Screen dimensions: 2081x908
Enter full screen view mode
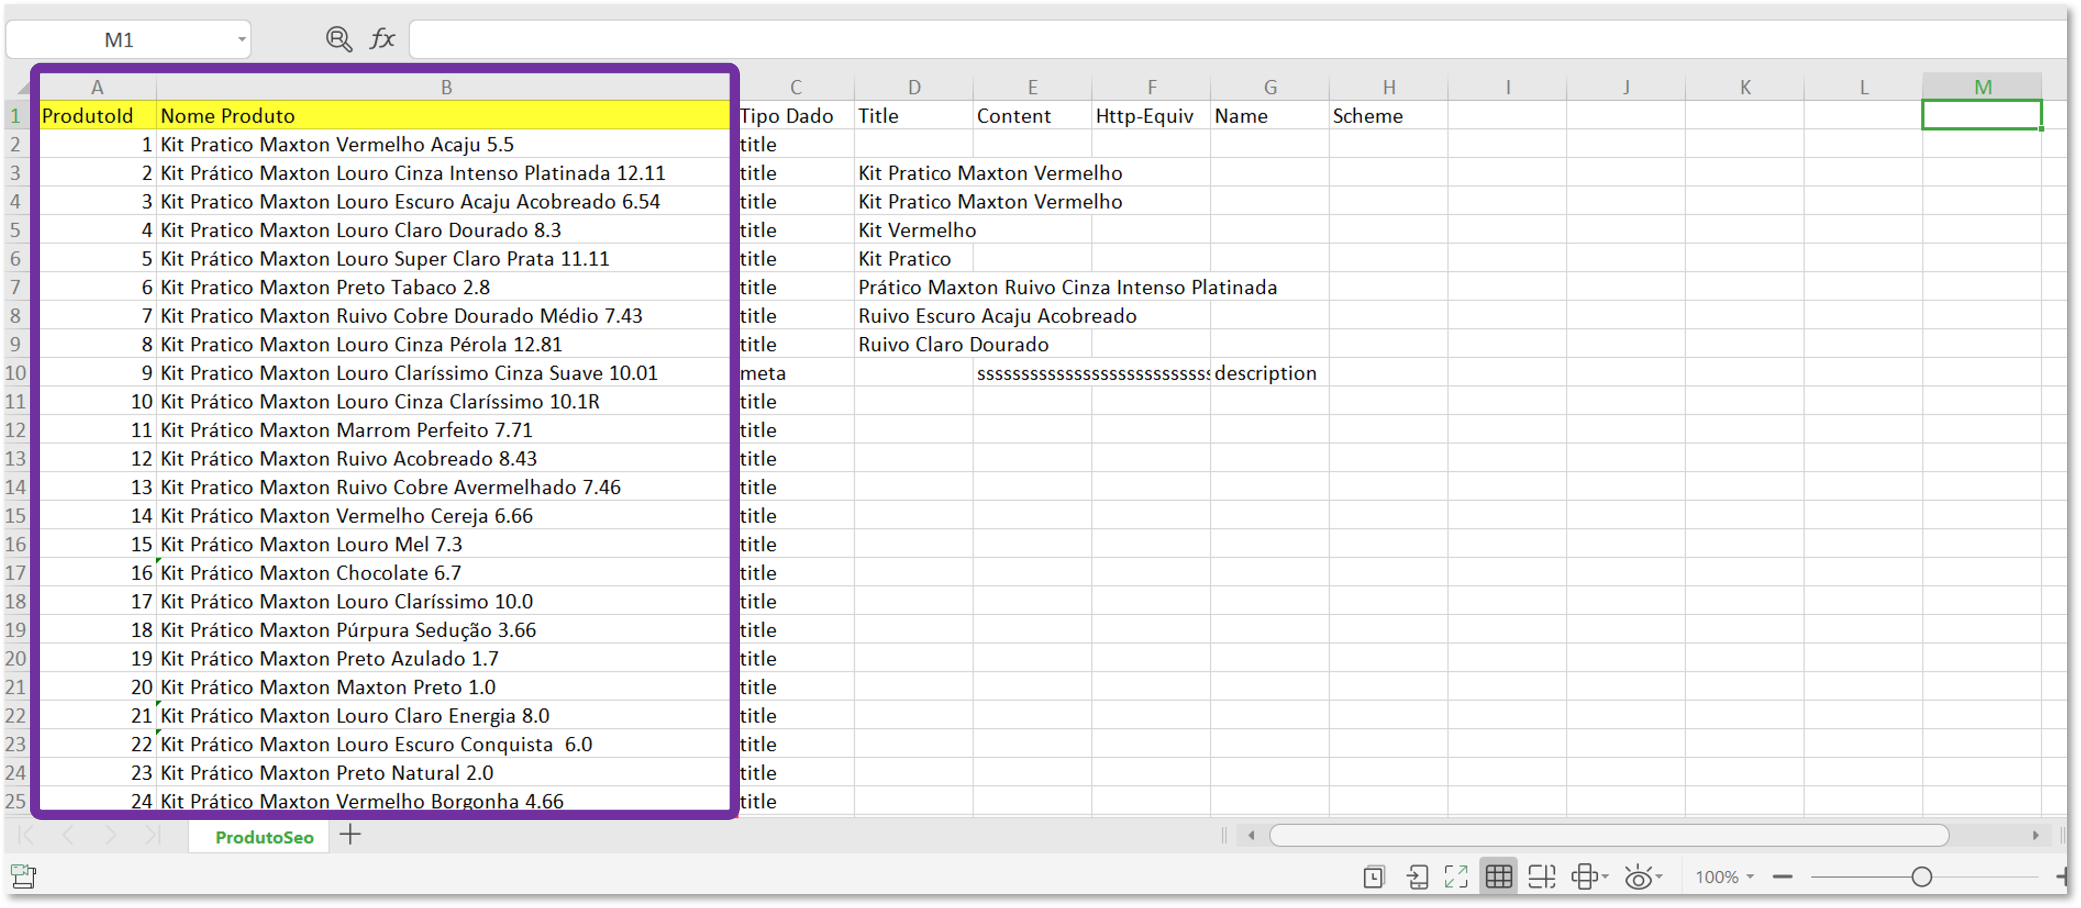pos(1456,877)
